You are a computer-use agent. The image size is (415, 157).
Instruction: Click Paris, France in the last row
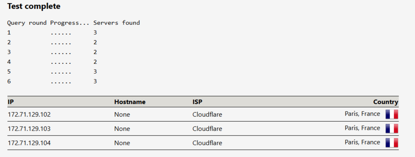pyautogui.click(x=362, y=142)
